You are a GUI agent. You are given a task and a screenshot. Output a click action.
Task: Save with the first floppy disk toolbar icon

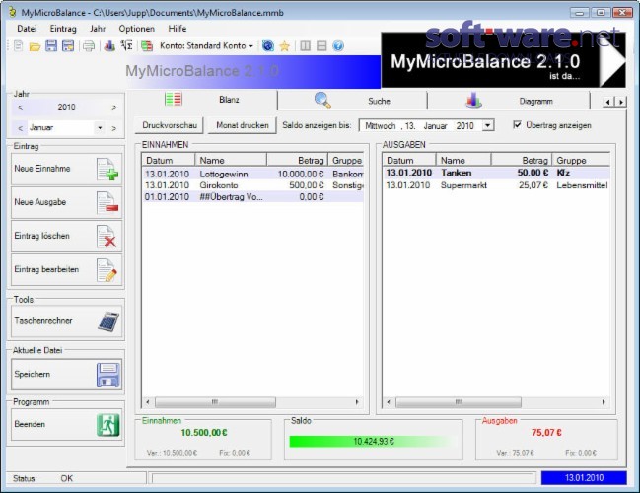point(51,45)
